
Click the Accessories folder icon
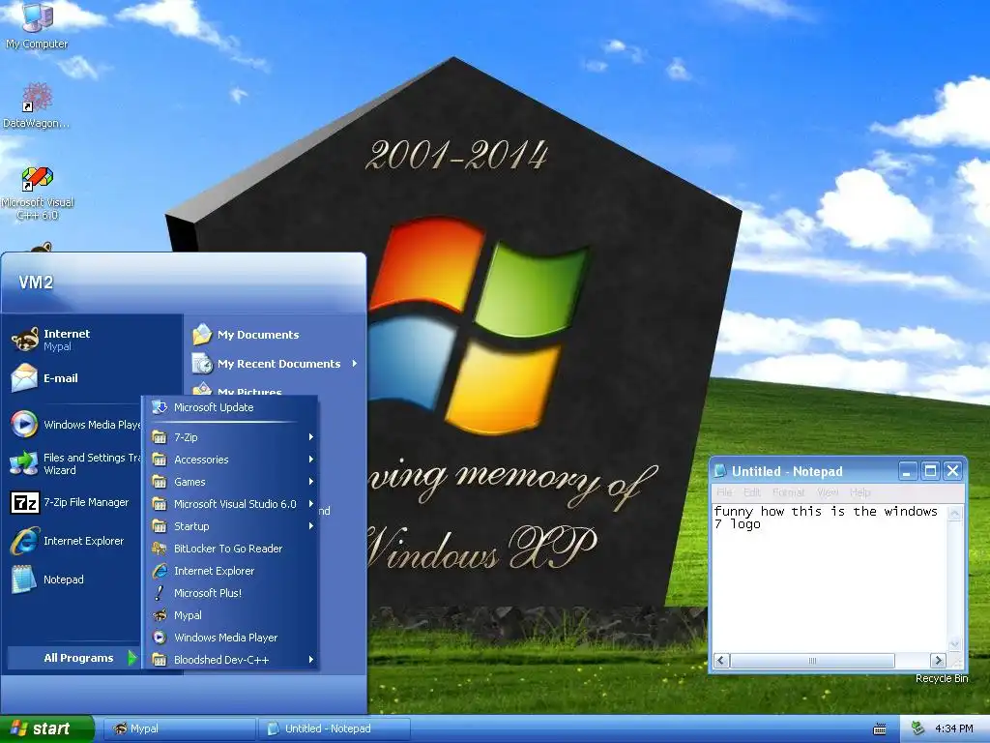160,460
